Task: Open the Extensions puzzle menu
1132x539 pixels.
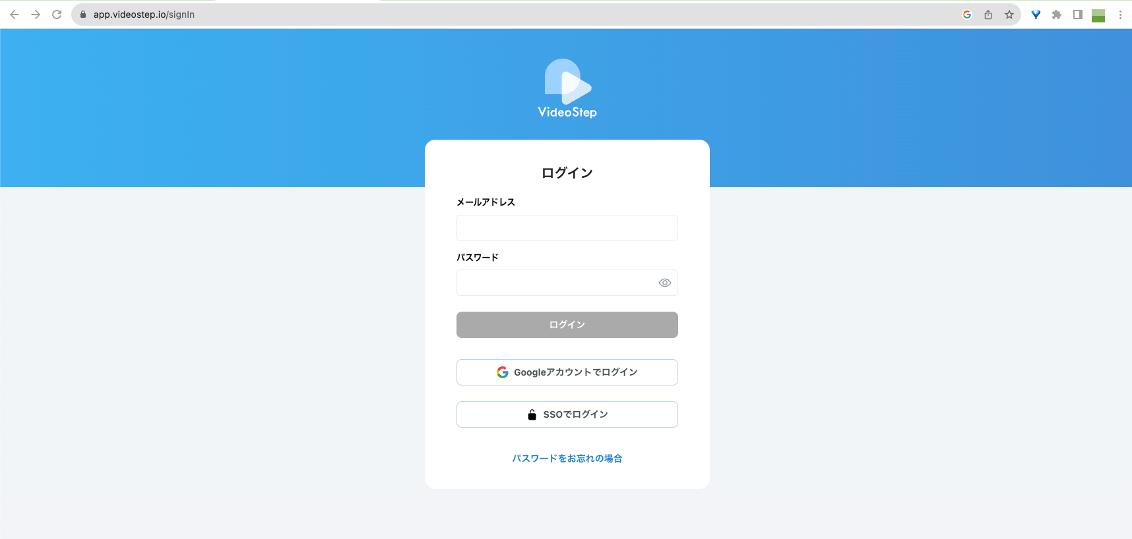Action: pos(1057,14)
